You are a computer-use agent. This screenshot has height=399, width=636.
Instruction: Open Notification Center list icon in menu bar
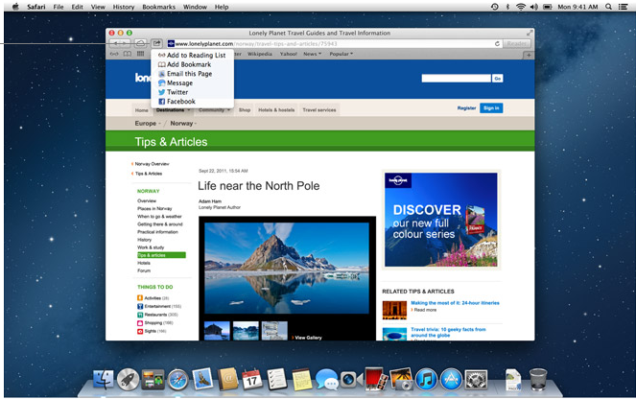623,7
